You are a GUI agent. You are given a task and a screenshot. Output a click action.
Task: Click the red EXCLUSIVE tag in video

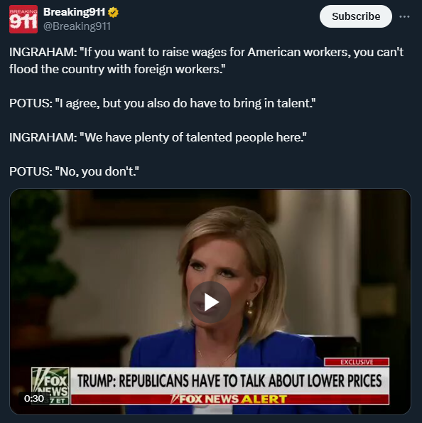pyautogui.click(x=357, y=362)
